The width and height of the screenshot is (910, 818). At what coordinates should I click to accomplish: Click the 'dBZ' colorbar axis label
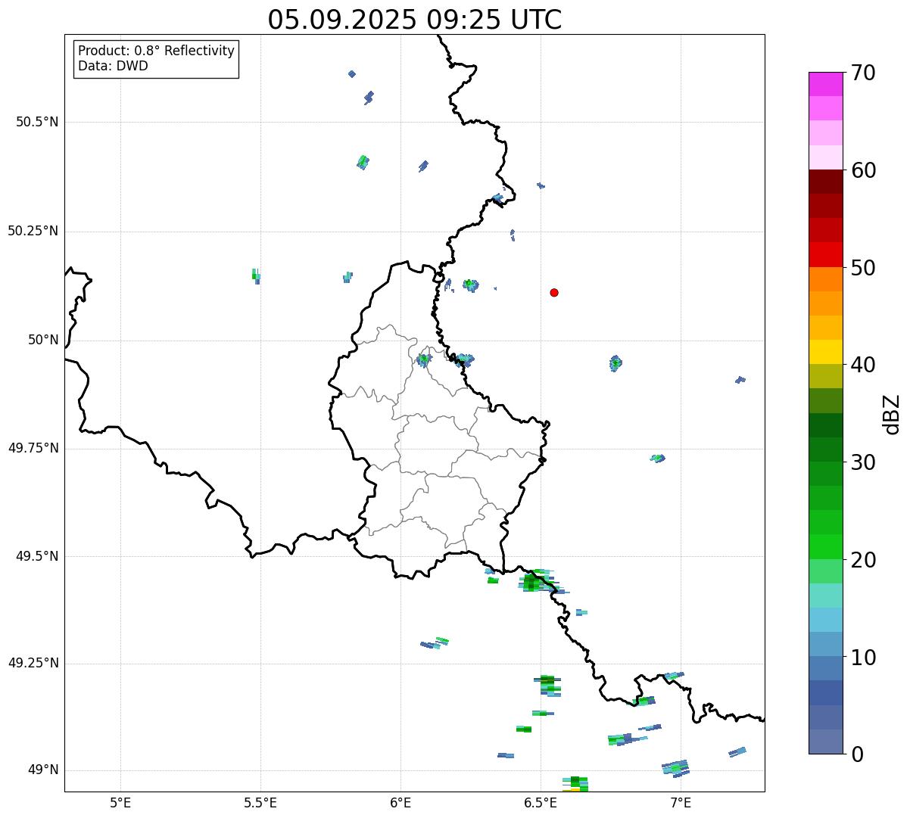[892, 413]
